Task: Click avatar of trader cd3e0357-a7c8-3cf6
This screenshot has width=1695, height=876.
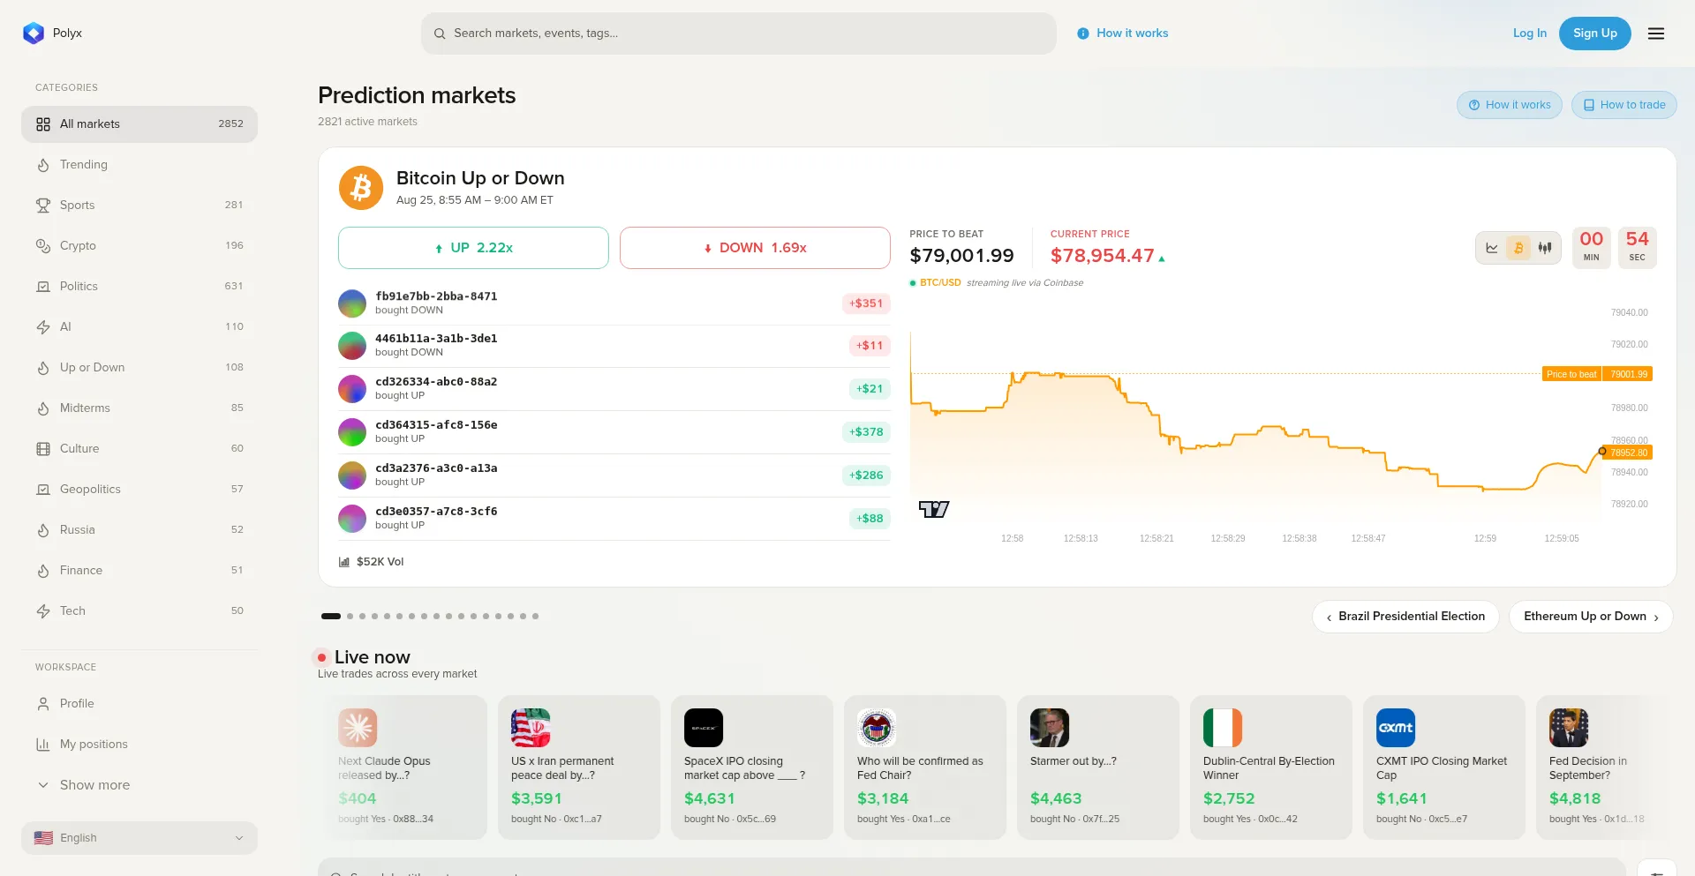Action: click(x=352, y=519)
